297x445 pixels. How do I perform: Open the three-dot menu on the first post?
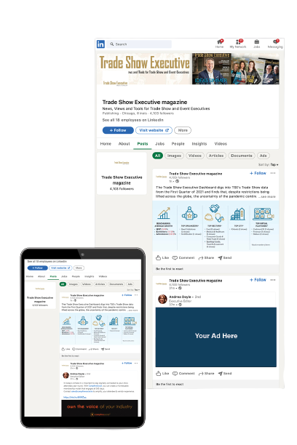(x=273, y=173)
